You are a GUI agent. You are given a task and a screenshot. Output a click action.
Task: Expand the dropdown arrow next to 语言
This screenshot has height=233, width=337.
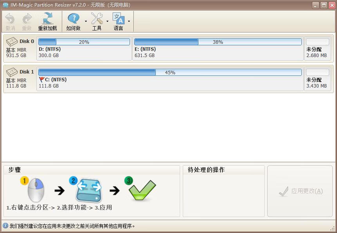(x=129, y=21)
